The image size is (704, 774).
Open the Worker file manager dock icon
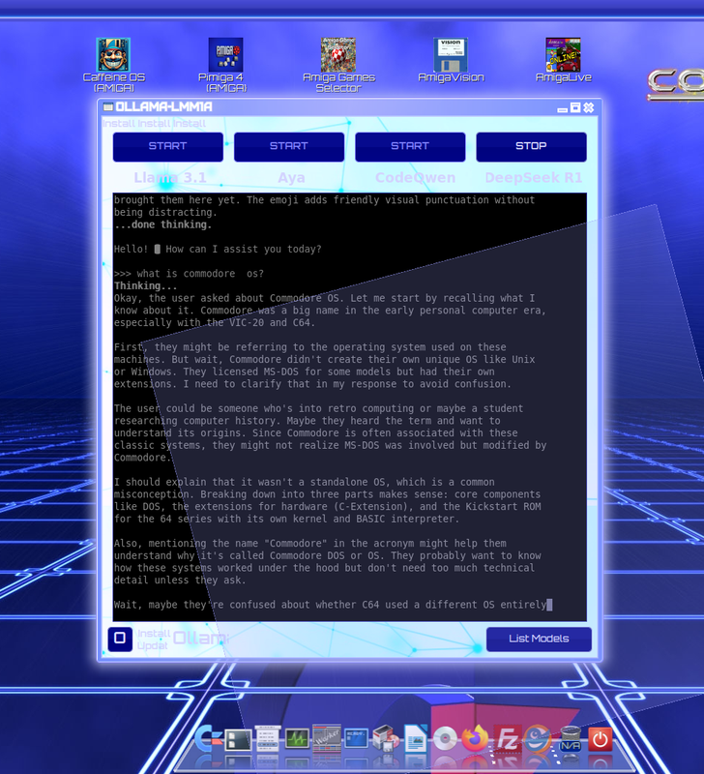[x=326, y=738]
